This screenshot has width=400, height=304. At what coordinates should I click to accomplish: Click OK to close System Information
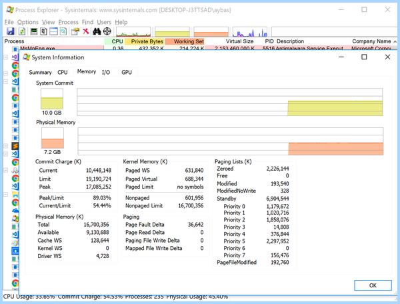pos(373,285)
